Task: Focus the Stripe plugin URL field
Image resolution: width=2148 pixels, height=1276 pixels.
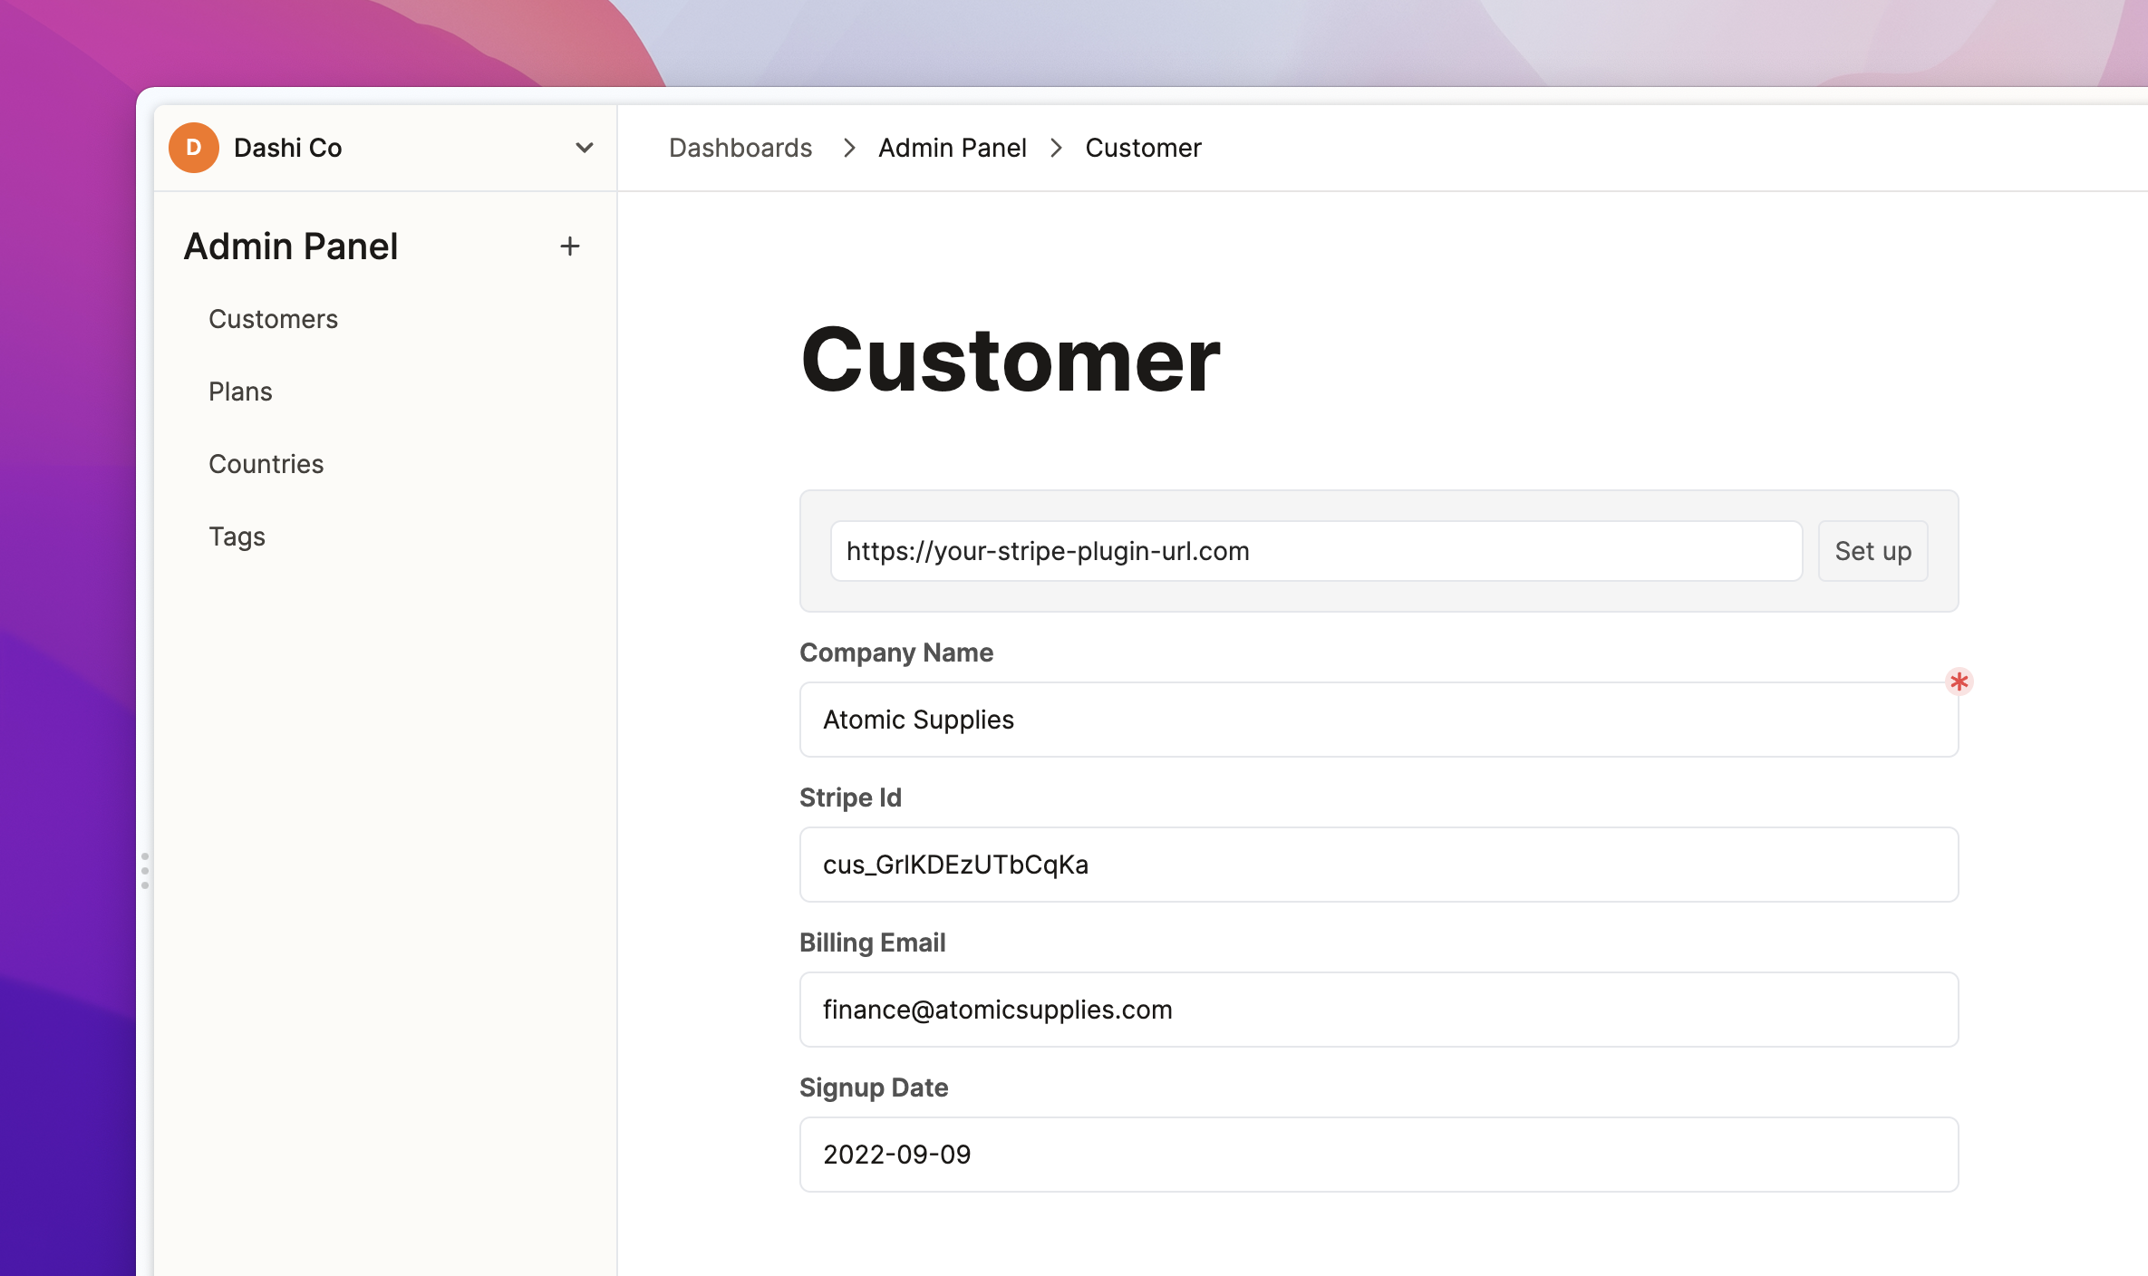Action: (1316, 551)
